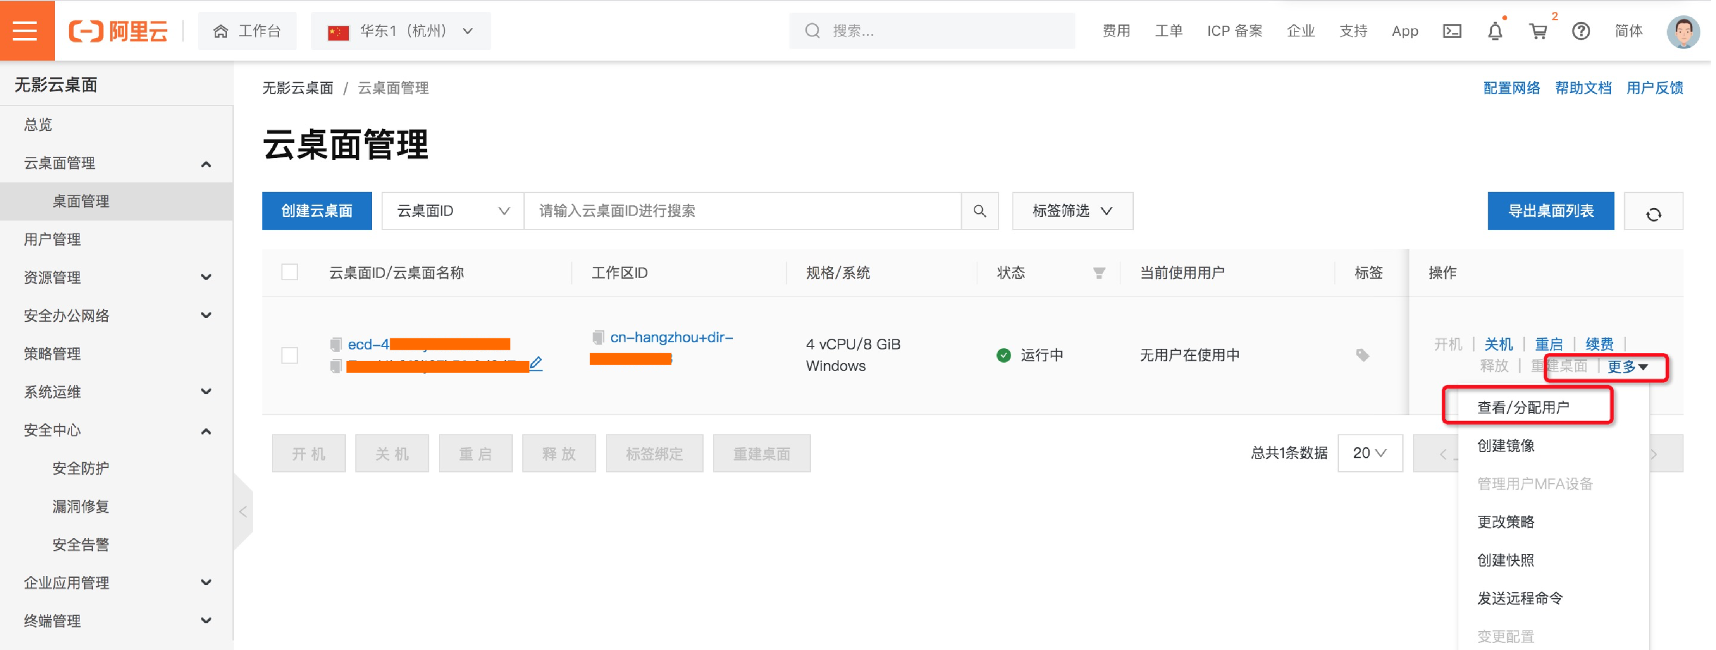This screenshot has height=650, width=1716.
Task: Click the notification bell icon
Action: pos(1494,30)
